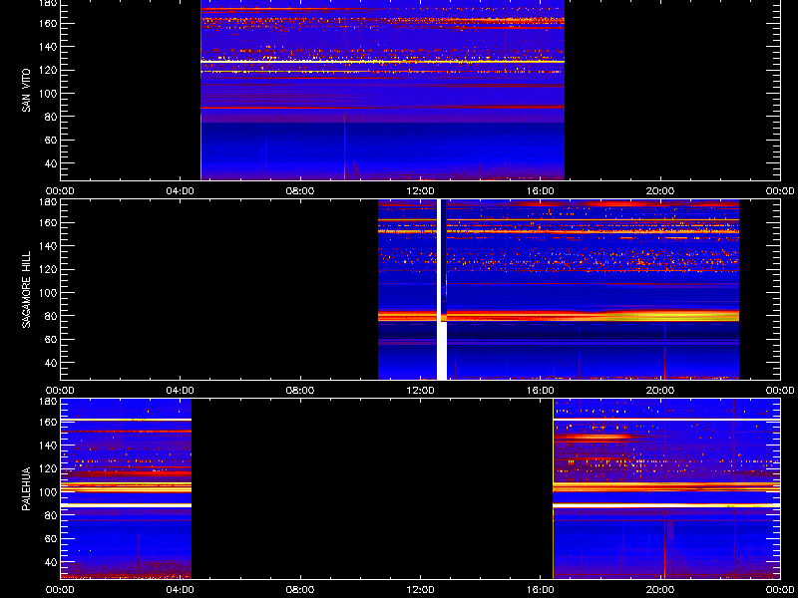The width and height of the screenshot is (798, 598).
Task: Pick the 20:00 label under Sagamore Hill panel
Action: (660, 391)
